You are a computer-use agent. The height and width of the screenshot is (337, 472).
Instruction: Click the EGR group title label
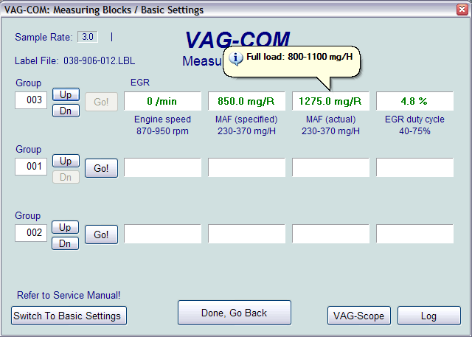[140, 83]
